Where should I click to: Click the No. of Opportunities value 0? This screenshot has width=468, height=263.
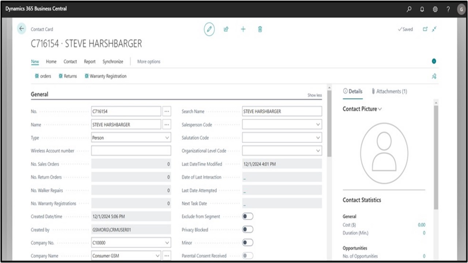point(424,256)
